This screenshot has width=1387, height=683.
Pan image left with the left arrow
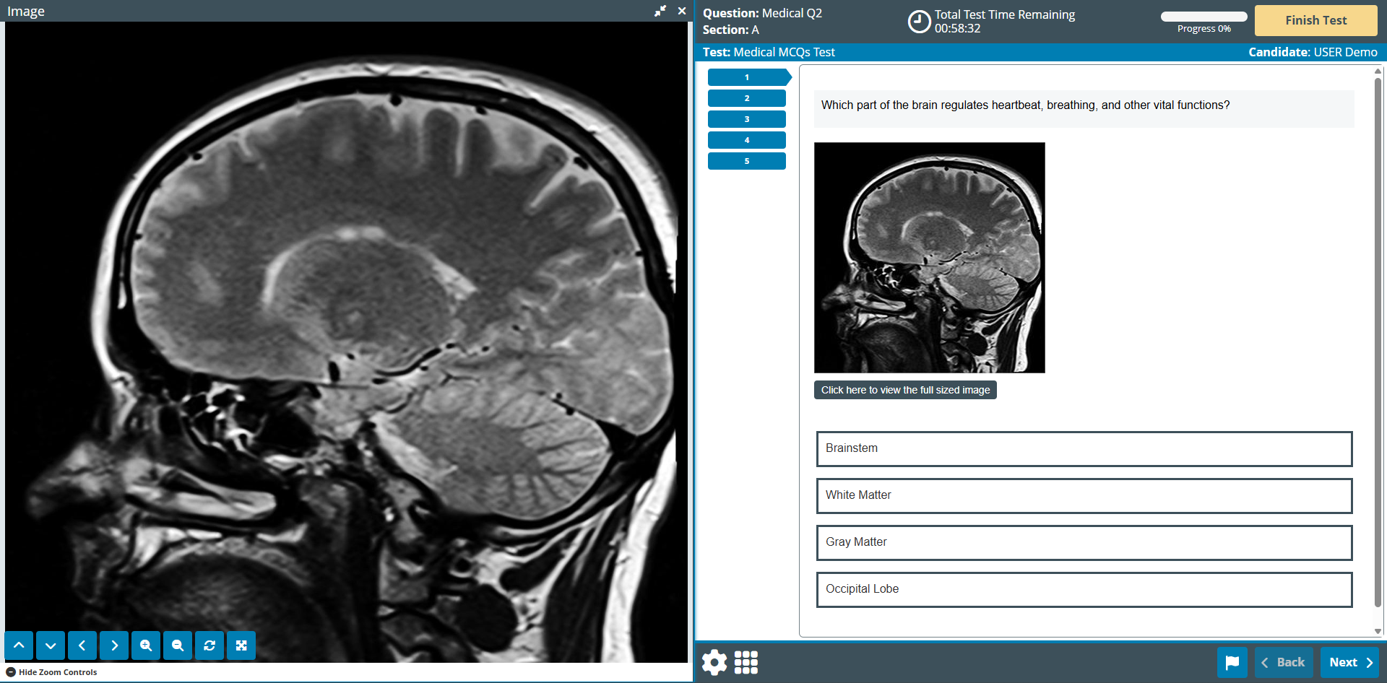coord(82,645)
